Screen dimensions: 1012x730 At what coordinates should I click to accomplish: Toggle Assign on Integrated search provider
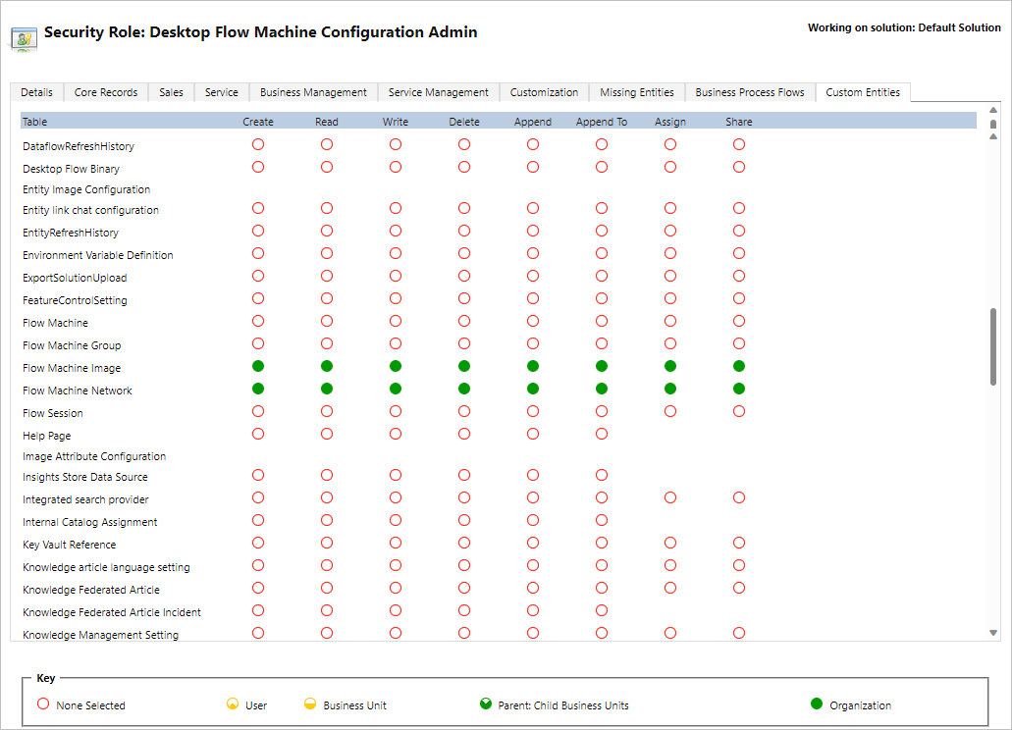pos(669,497)
